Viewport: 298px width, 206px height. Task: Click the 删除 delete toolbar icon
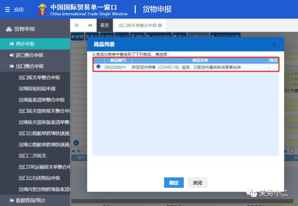pyautogui.click(x=138, y=36)
